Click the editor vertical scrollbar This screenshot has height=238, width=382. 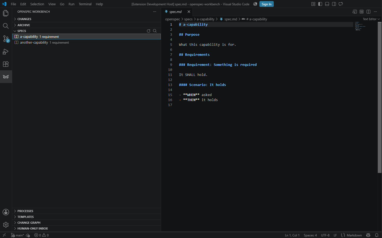pos(380,97)
